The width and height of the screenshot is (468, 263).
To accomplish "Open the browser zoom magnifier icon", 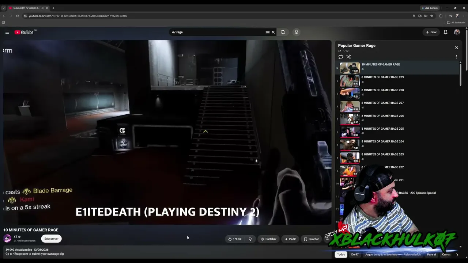I will pos(414,16).
